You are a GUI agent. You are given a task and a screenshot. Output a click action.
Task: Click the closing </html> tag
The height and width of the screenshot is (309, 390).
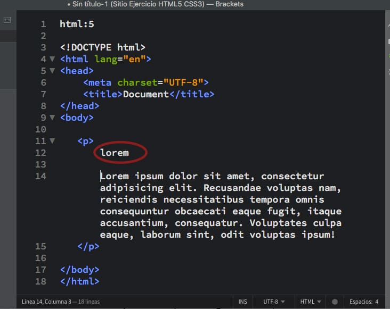tap(79, 281)
